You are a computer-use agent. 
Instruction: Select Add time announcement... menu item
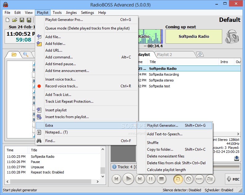(x=87, y=71)
